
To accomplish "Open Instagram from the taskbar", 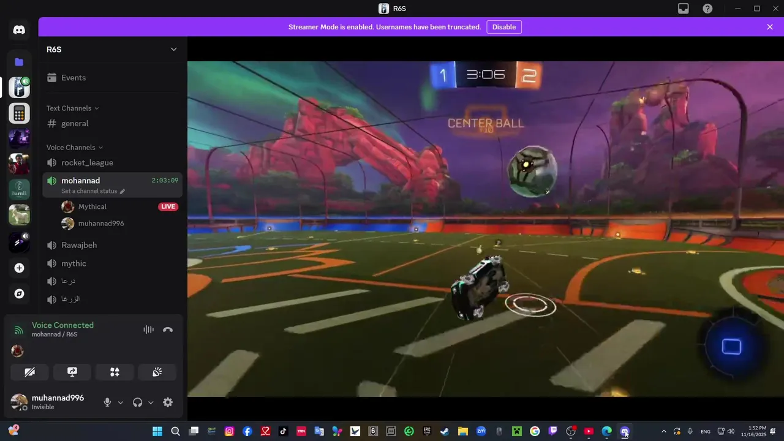I will click(230, 431).
